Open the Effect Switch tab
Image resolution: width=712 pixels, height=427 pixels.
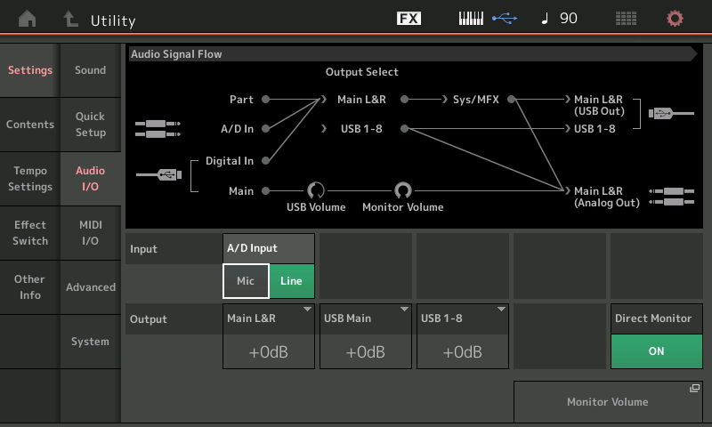(30, 233)
